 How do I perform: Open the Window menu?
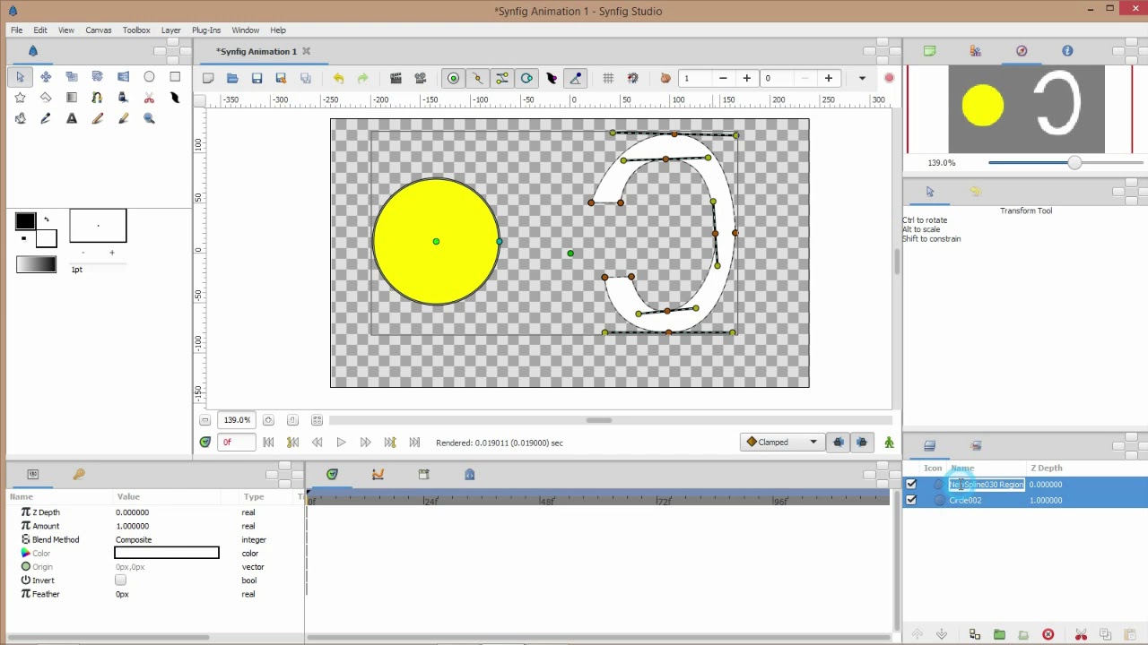246,30
